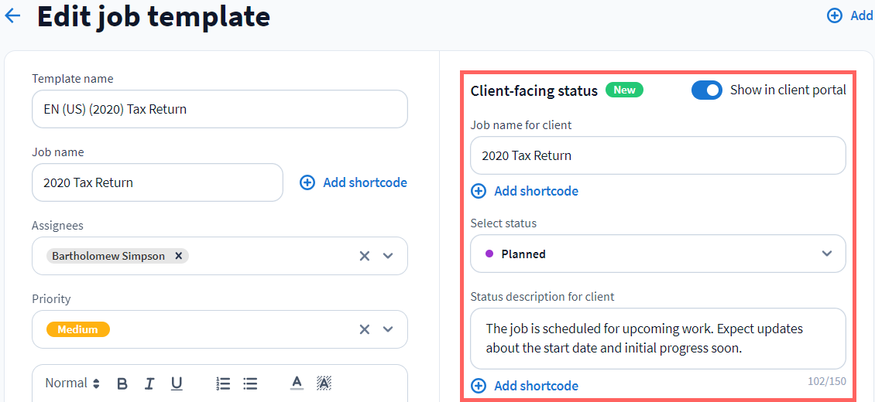
Task: Expand the Assignees dropdown chevron
Action: [389, 256]
